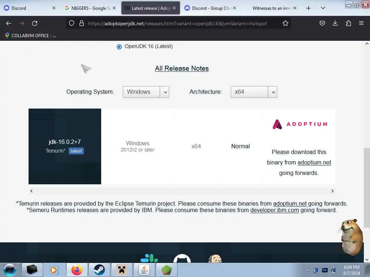Screen dimensions: 370x277
Task: Click the Slack logo in footer
Action: pos(149,258)
